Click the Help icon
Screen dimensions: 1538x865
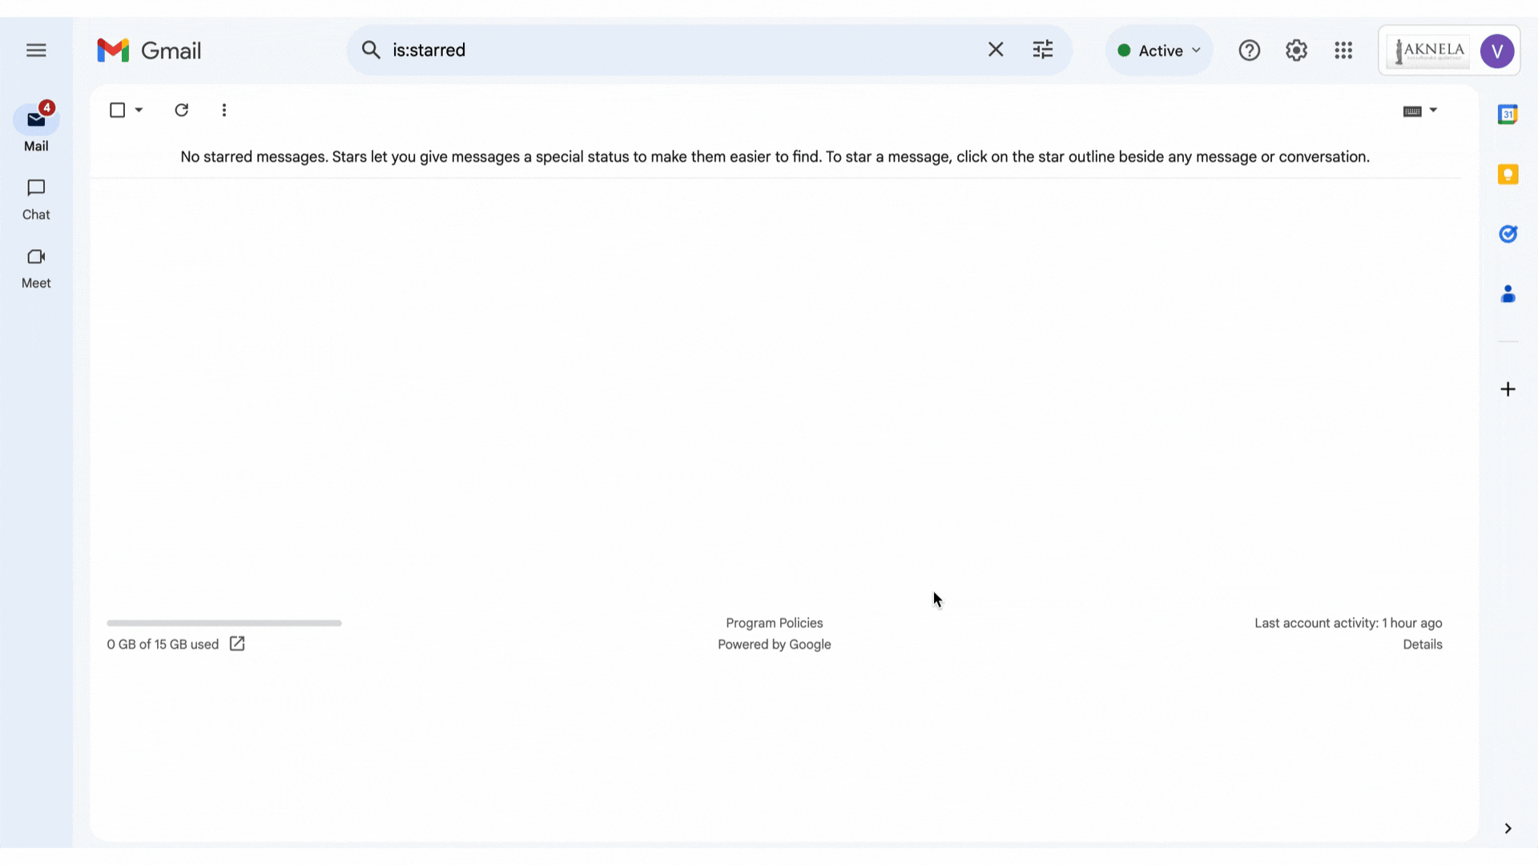[x=1250, y=50]
